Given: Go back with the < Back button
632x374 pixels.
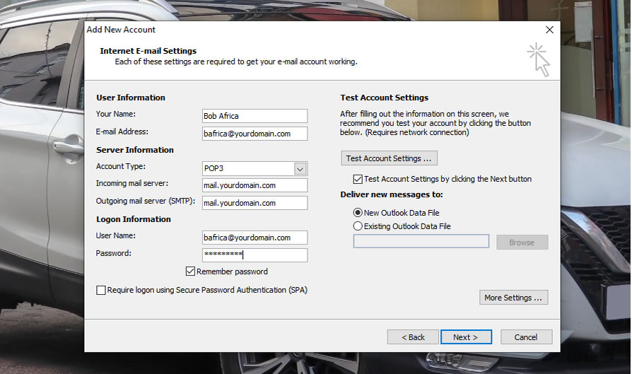Looking at the screenshot, I should pyautogui.click(x=413, y=337).
